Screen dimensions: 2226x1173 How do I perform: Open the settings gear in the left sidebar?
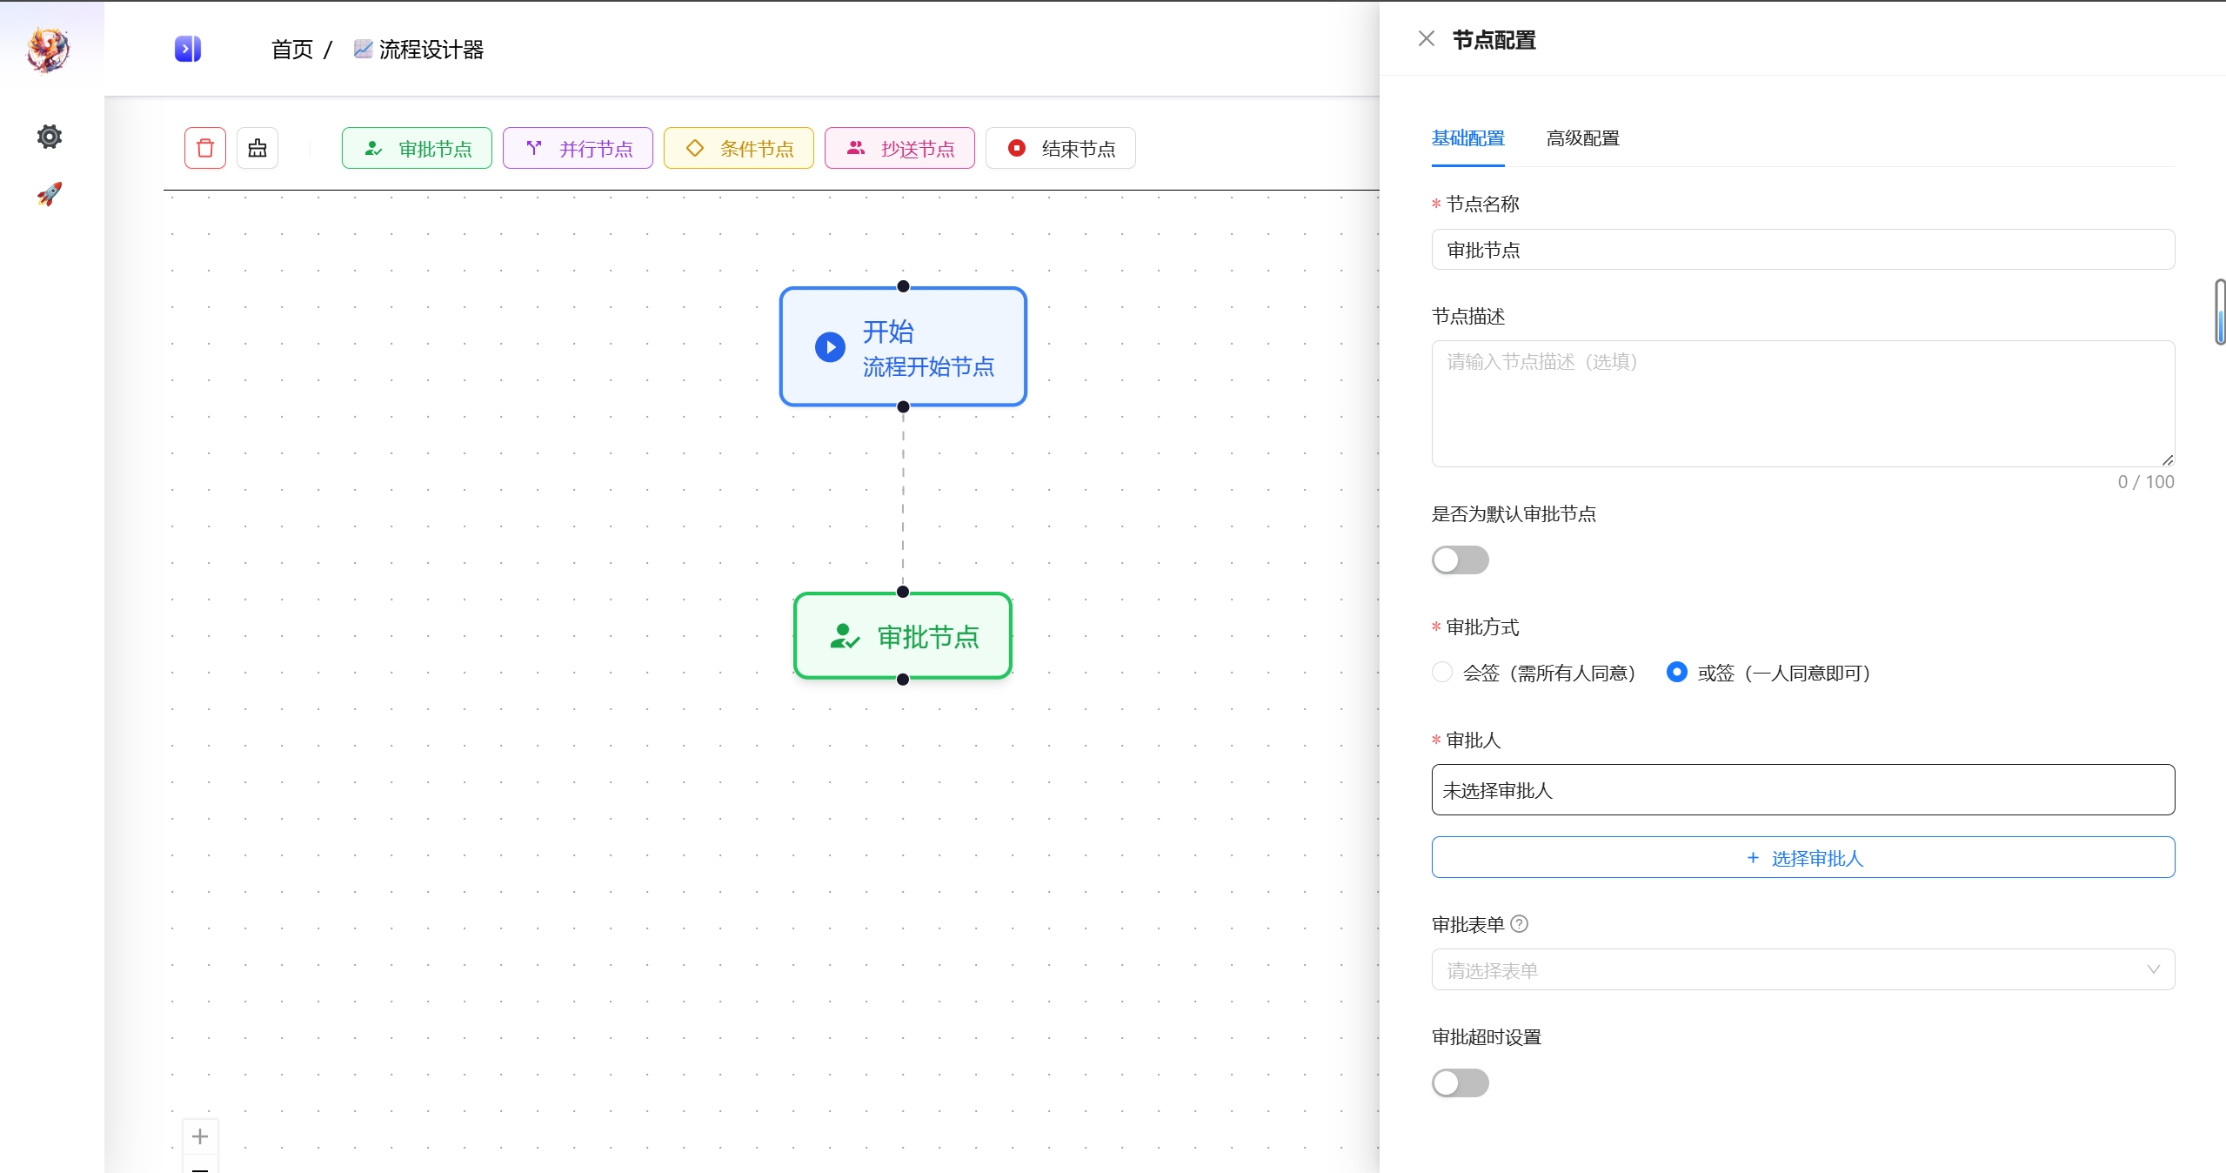[x=50, y=137]
